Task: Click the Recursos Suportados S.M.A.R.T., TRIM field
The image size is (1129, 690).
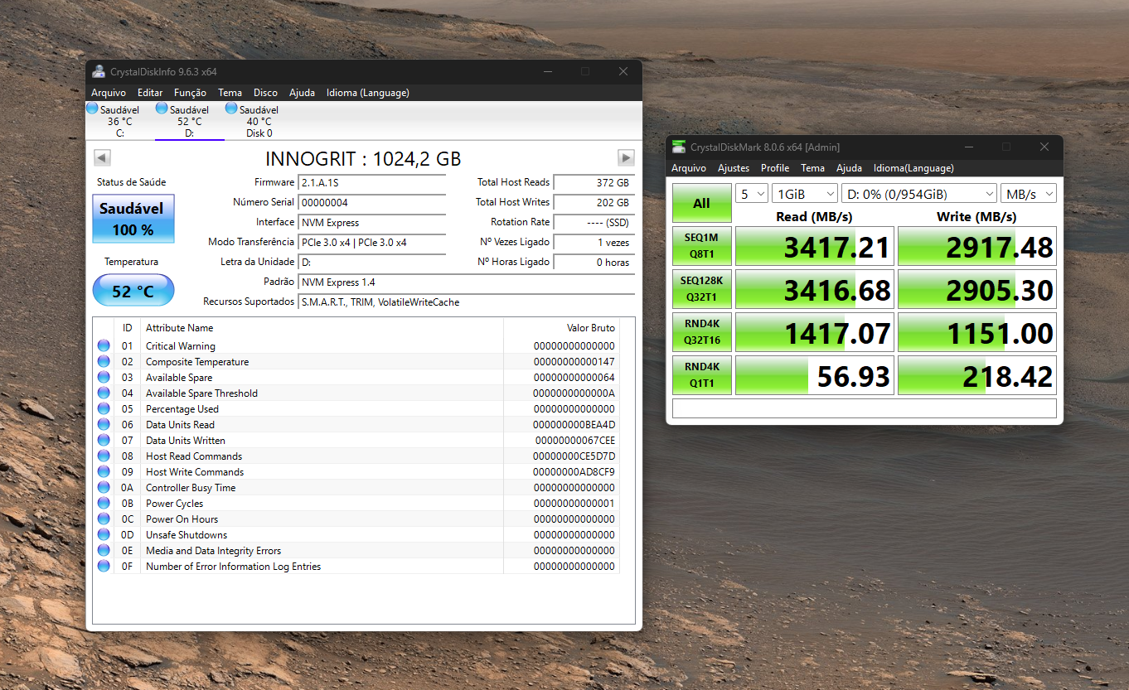Action: pos(466,302)
